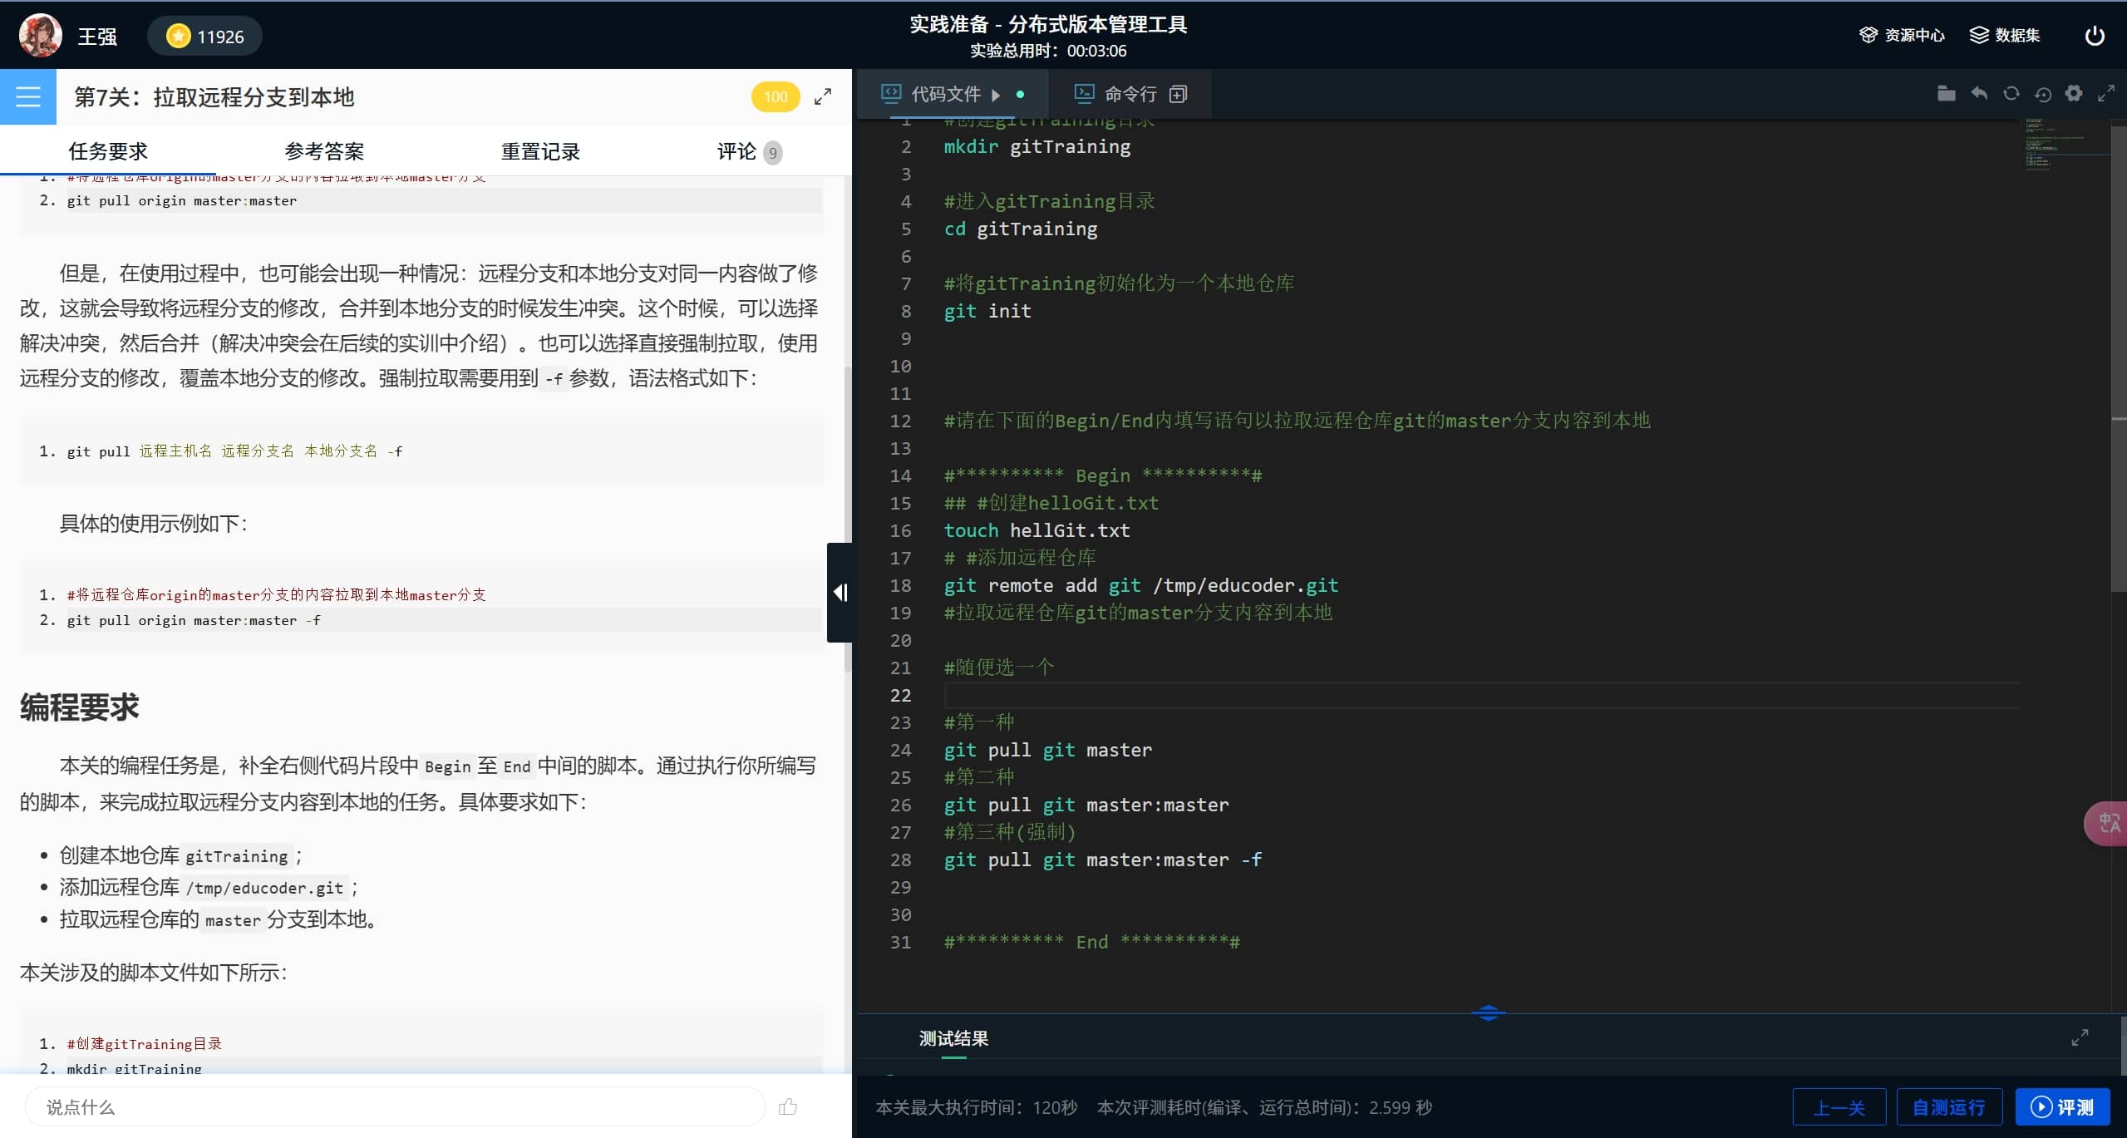The width and height of the screenshot is (2127, 1138).
Task: Switch to the 参考答案 tab
Action: [324, 151]
